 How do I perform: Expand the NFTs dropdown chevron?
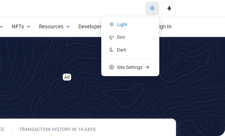(29, 27)
